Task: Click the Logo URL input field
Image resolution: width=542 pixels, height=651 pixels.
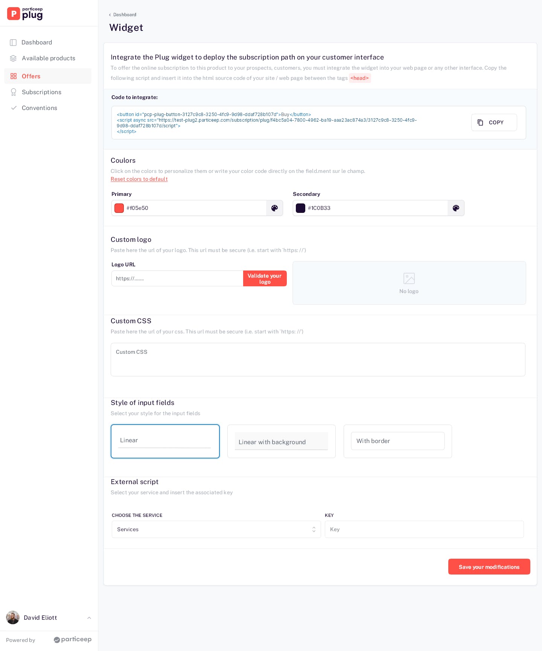Action: pos(177,278)
